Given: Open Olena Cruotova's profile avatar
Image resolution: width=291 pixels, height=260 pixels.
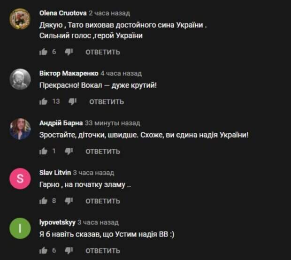Looking at the screenshot, I should click(x=20, y=19).
